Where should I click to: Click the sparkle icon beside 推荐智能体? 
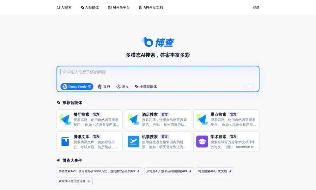point(58,103)
